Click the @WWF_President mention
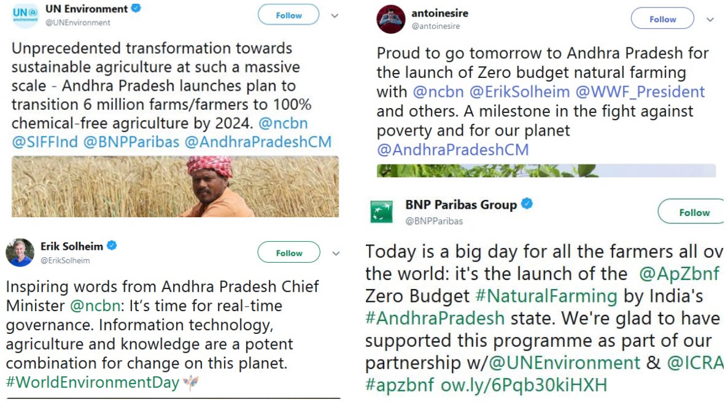 (640, 92)
